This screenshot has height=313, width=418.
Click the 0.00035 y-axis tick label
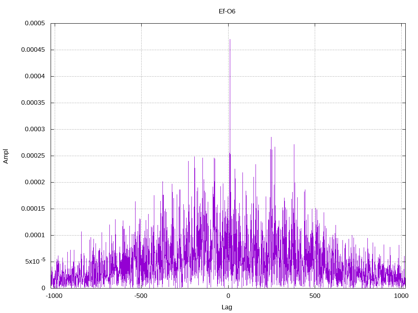click(33, 103)
